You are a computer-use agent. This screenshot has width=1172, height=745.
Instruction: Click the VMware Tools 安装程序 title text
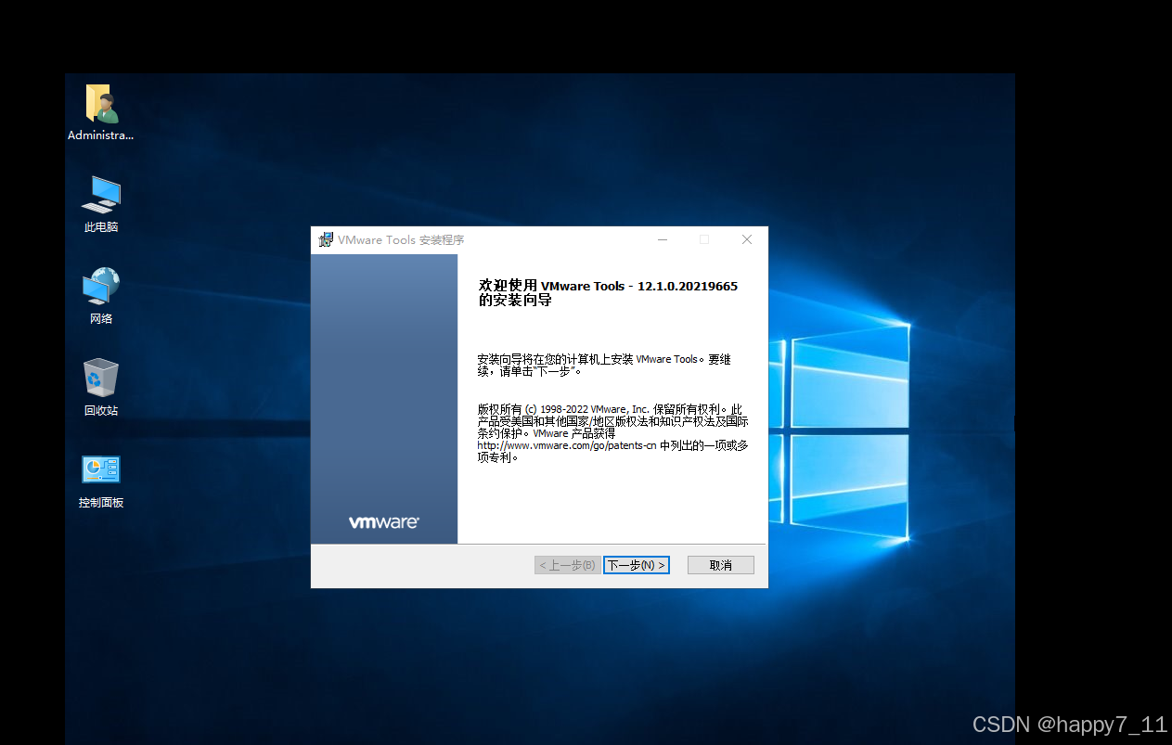(401, 239)
